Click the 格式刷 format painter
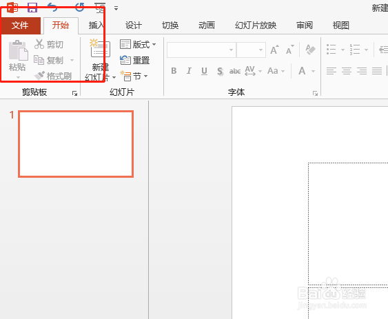The image size is (388, 319). point(53,76)
